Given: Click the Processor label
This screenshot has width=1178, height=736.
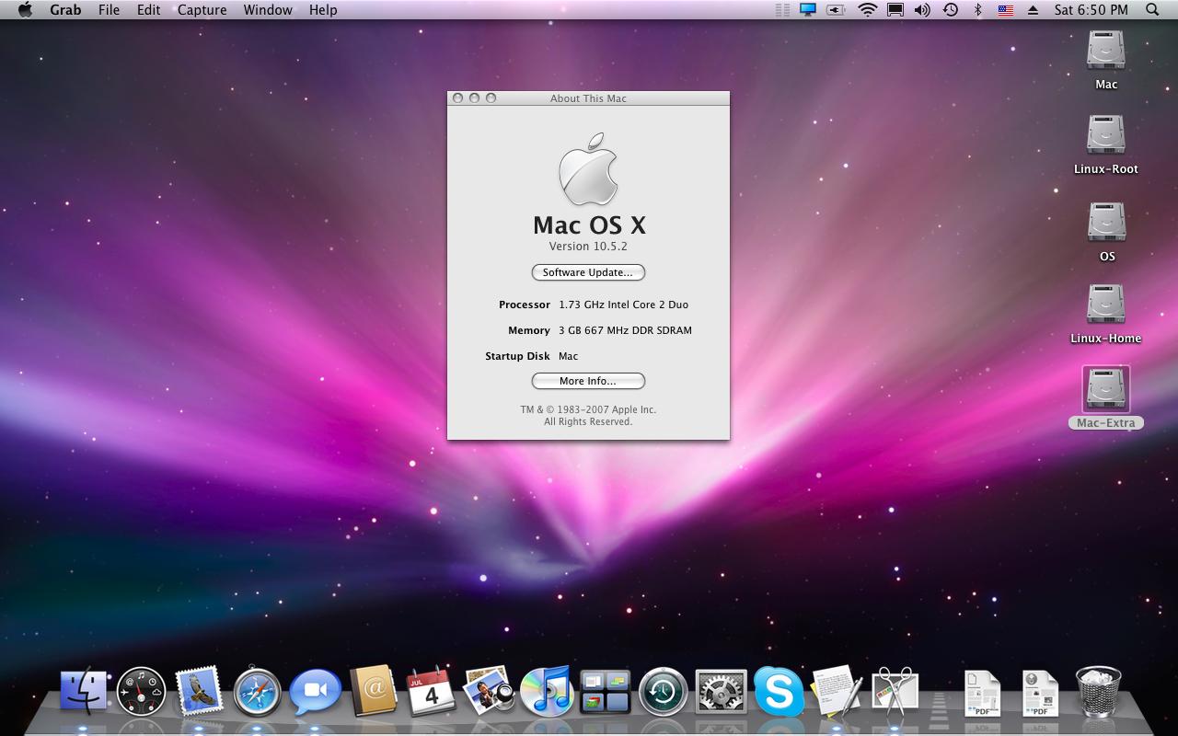Looking at the screenshot, I should 525,305.
